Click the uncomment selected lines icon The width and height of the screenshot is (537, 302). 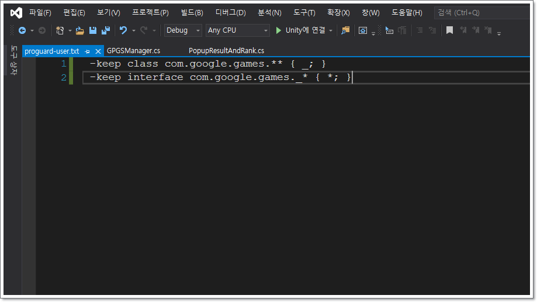click(x=403, y=30)
